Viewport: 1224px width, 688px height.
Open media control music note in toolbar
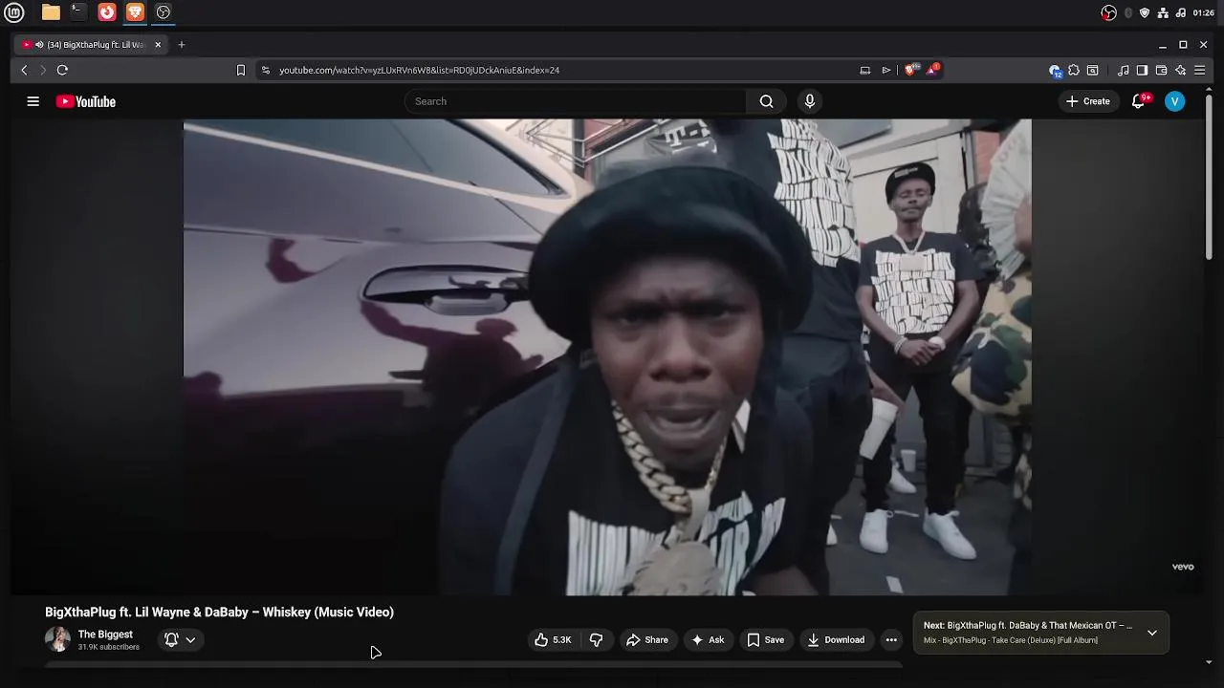tap(1124, 70)
